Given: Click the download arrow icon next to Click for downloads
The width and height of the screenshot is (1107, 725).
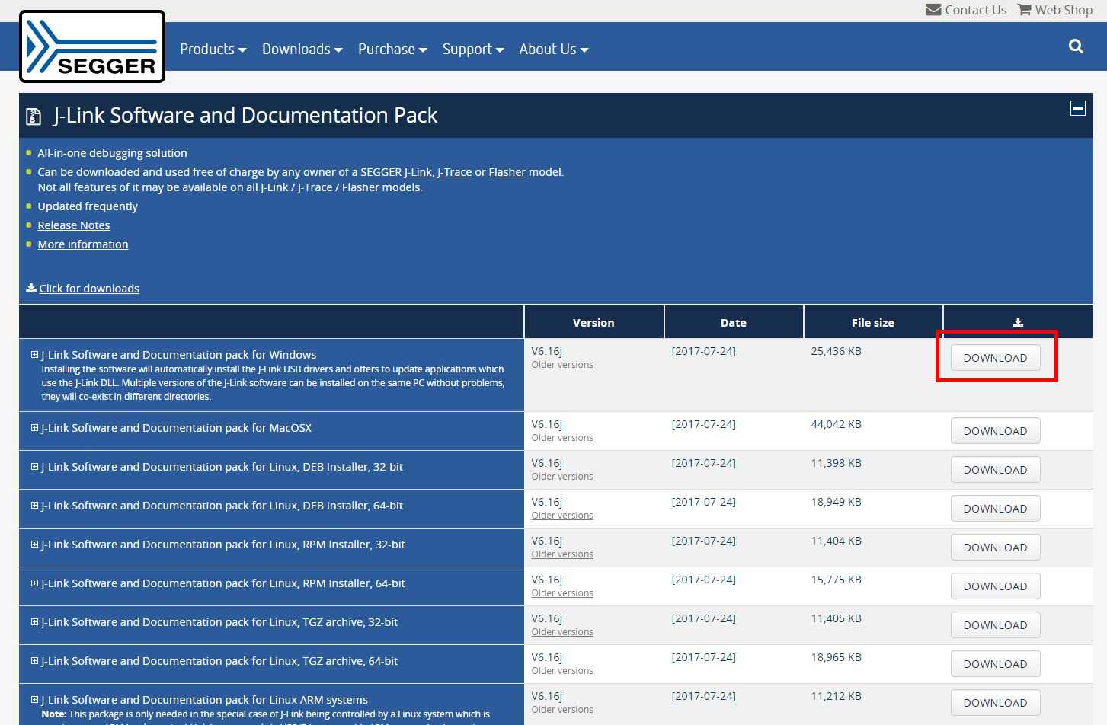Looking at the screenshot, I should click(x=31, y=288).
